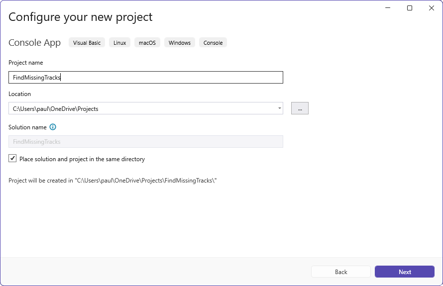The width and height of the screenshot is (443, 286).
Task: Select the Visual Basic tag
Action: click(x=87, y=43)
